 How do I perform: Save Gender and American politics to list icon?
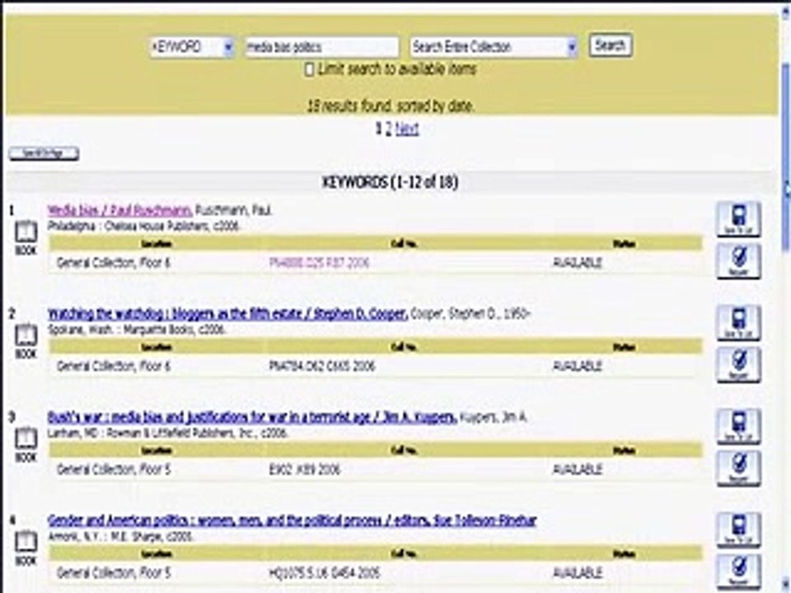click(738, 530)
